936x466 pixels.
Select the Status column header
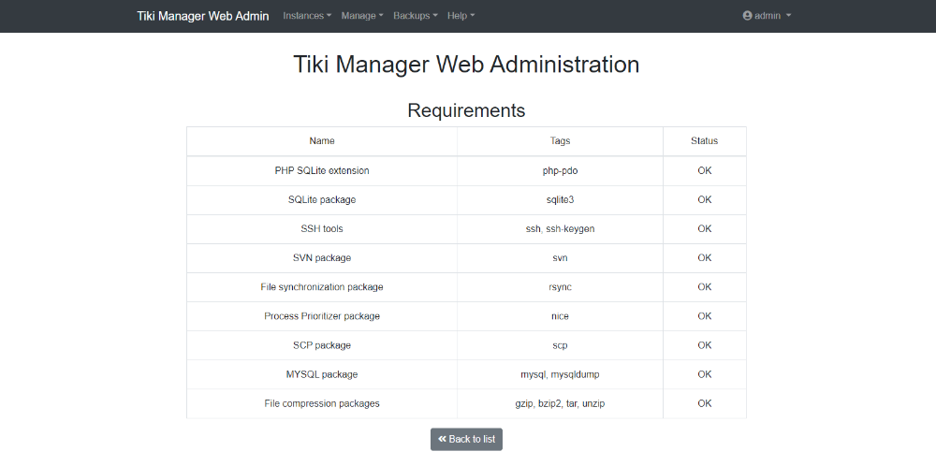pyautogui.click(x=705, y=141)
